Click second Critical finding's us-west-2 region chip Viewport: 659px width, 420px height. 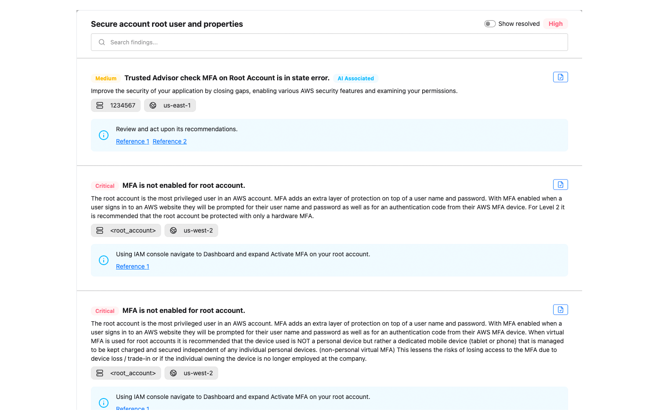(x=191, y=373)
